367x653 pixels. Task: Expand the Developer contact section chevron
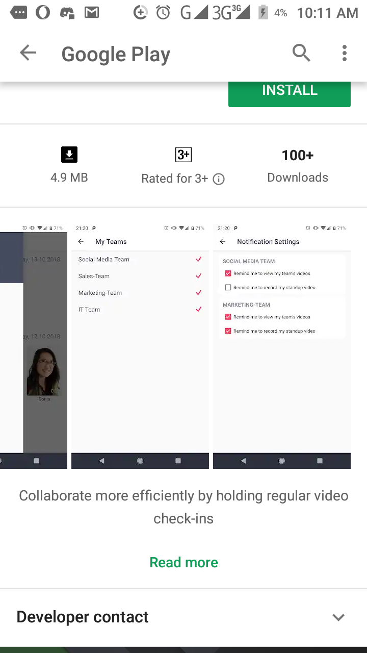(338, 617)
